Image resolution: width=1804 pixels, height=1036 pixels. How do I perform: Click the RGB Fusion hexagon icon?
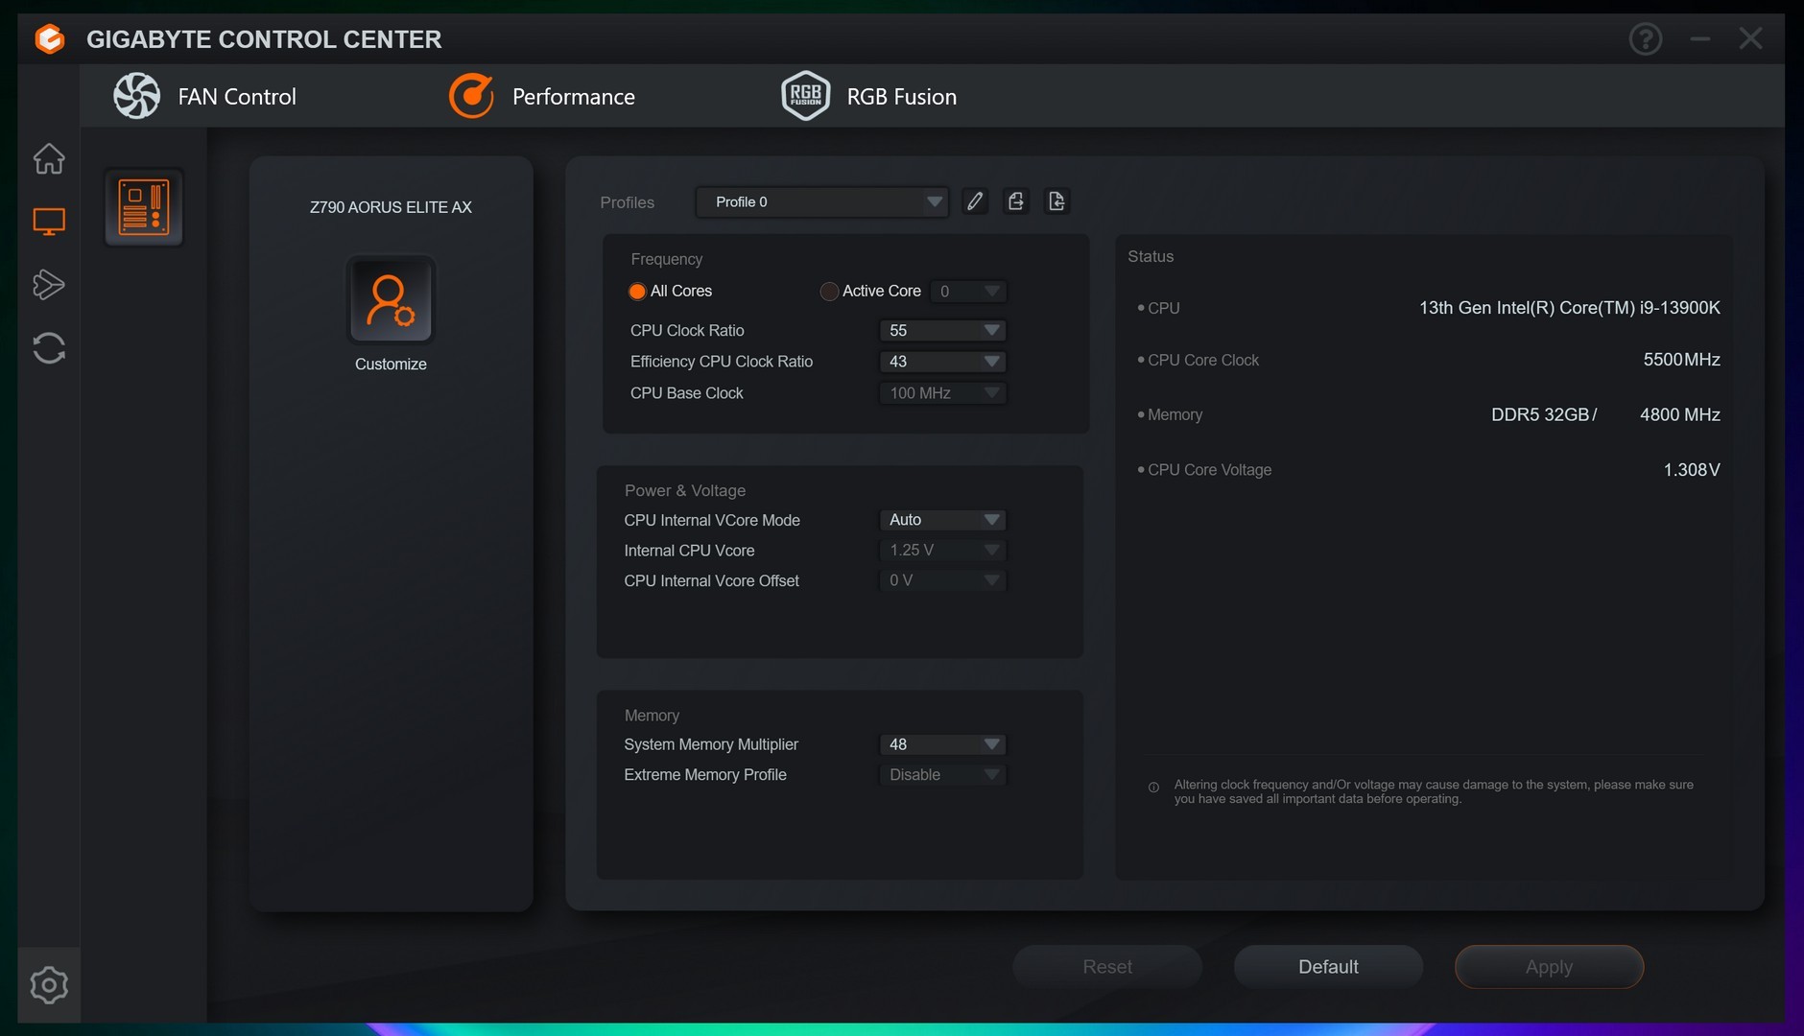point(805,96)
